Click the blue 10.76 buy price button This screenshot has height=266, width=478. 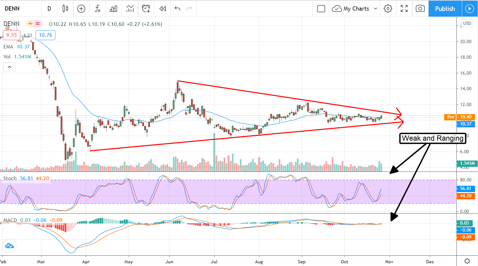[x=45, y=35]
